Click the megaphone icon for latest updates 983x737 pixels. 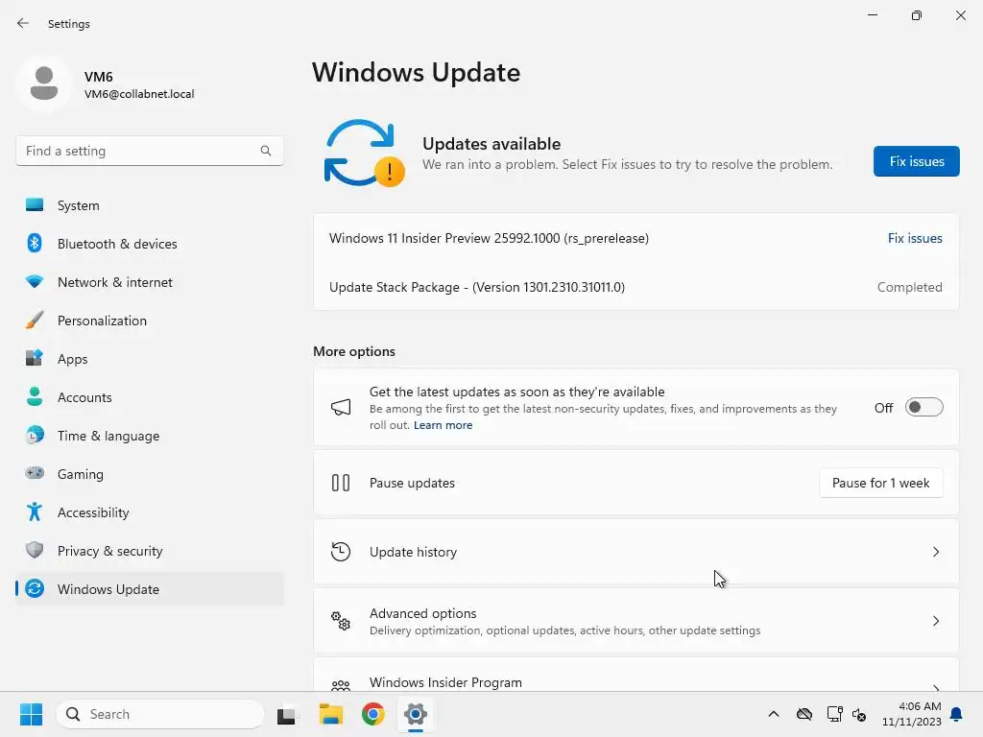click(341, 407)
